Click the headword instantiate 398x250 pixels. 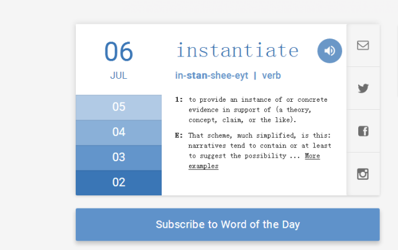pos(238,50)
